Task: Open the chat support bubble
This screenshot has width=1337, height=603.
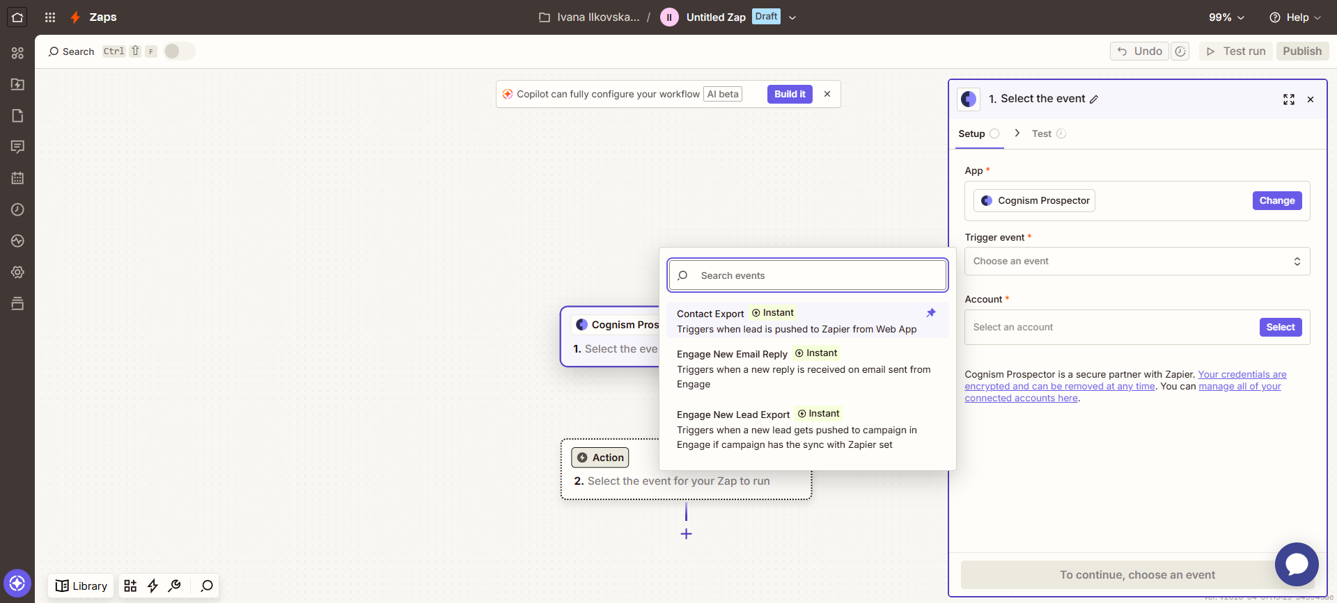Action: point(1296,564)
